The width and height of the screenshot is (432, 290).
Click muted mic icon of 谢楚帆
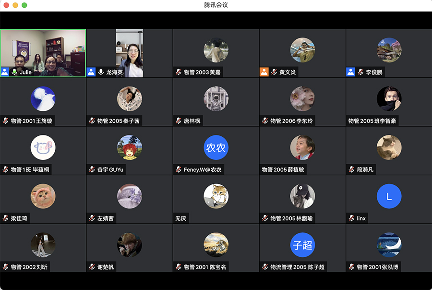[92, 267]
